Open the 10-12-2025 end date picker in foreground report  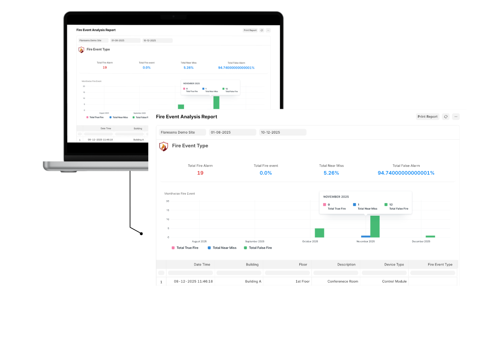(x=283, y=132)
